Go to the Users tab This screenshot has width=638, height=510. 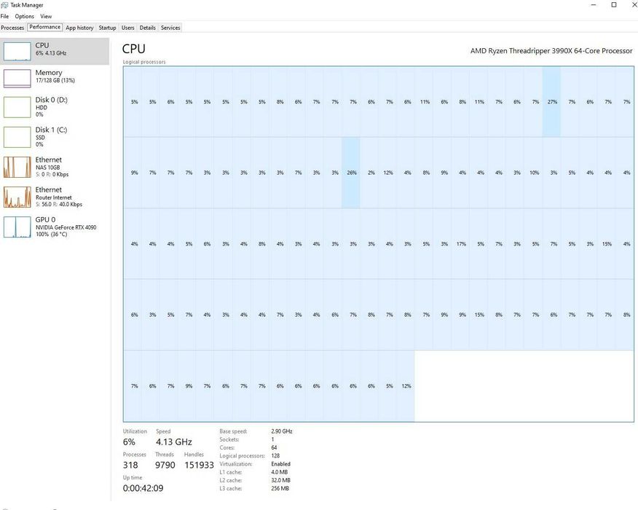click(127, 28)
